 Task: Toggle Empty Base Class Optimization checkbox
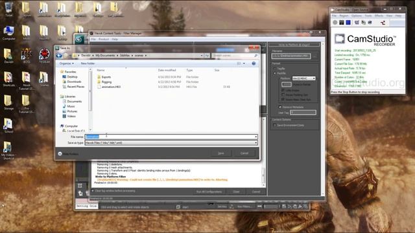coord(283,100)
